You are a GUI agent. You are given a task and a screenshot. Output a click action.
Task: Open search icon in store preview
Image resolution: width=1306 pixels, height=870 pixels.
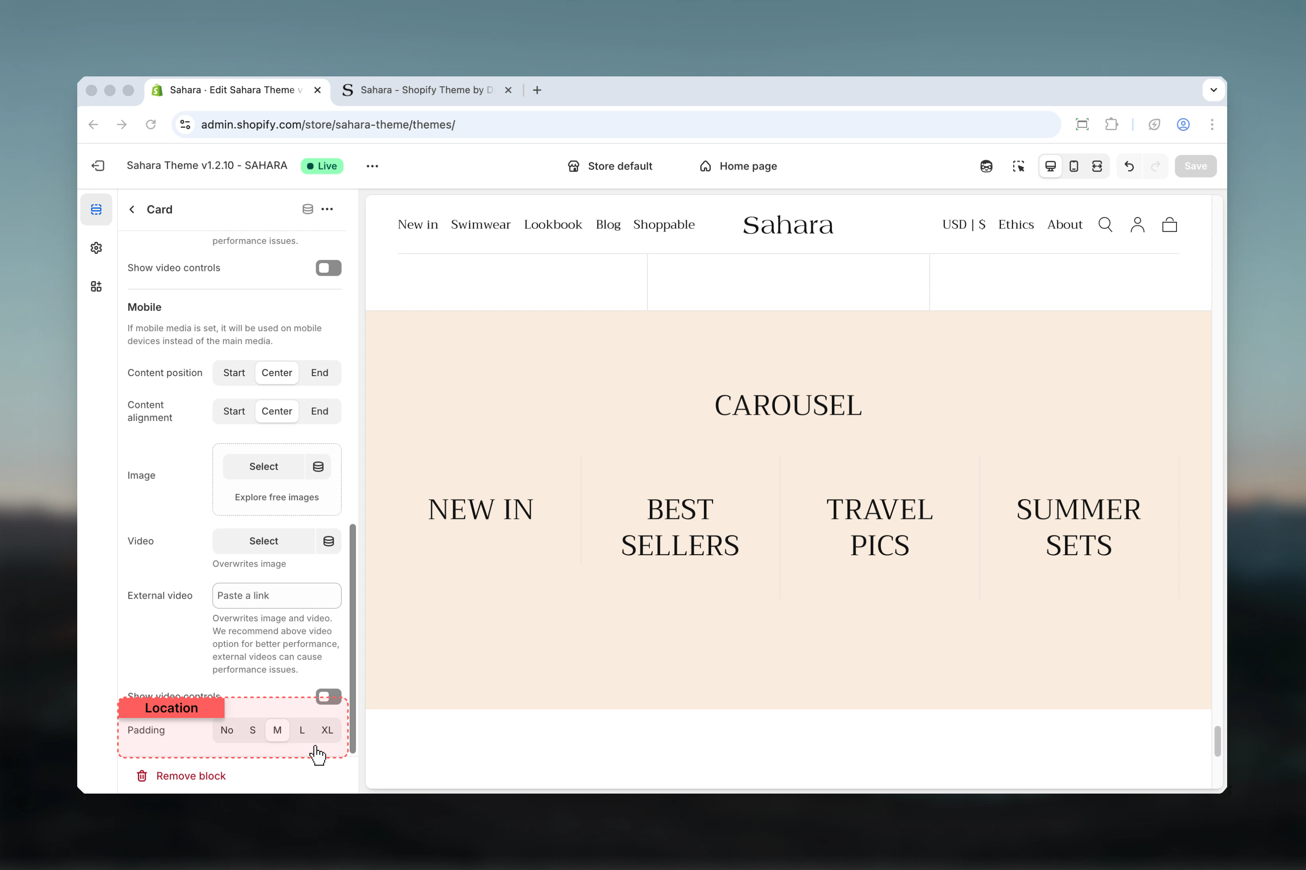tap(1106, 225)
